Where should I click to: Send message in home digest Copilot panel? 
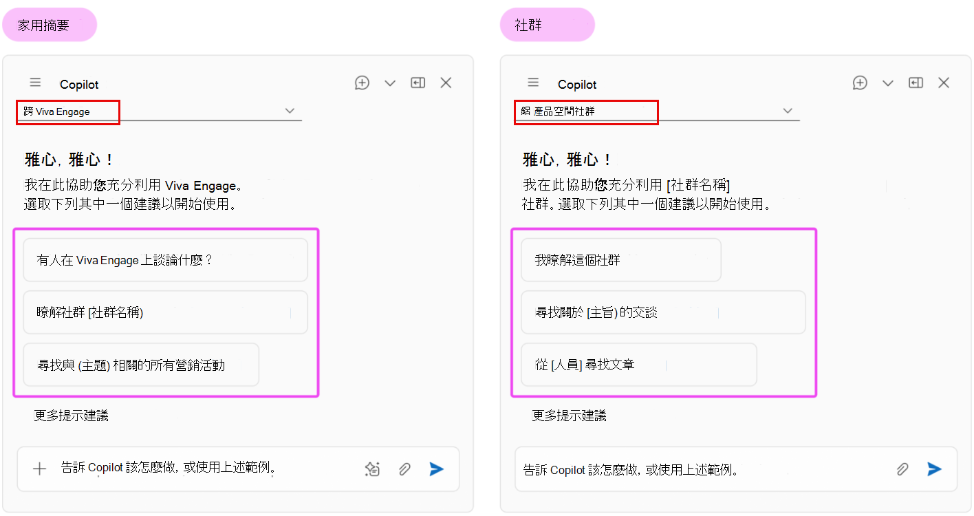[x=437, y=469]
